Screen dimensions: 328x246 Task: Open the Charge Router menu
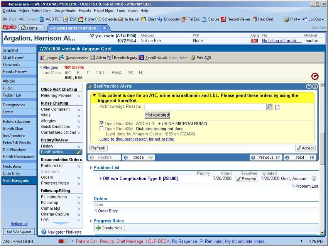tap(65, 10)
